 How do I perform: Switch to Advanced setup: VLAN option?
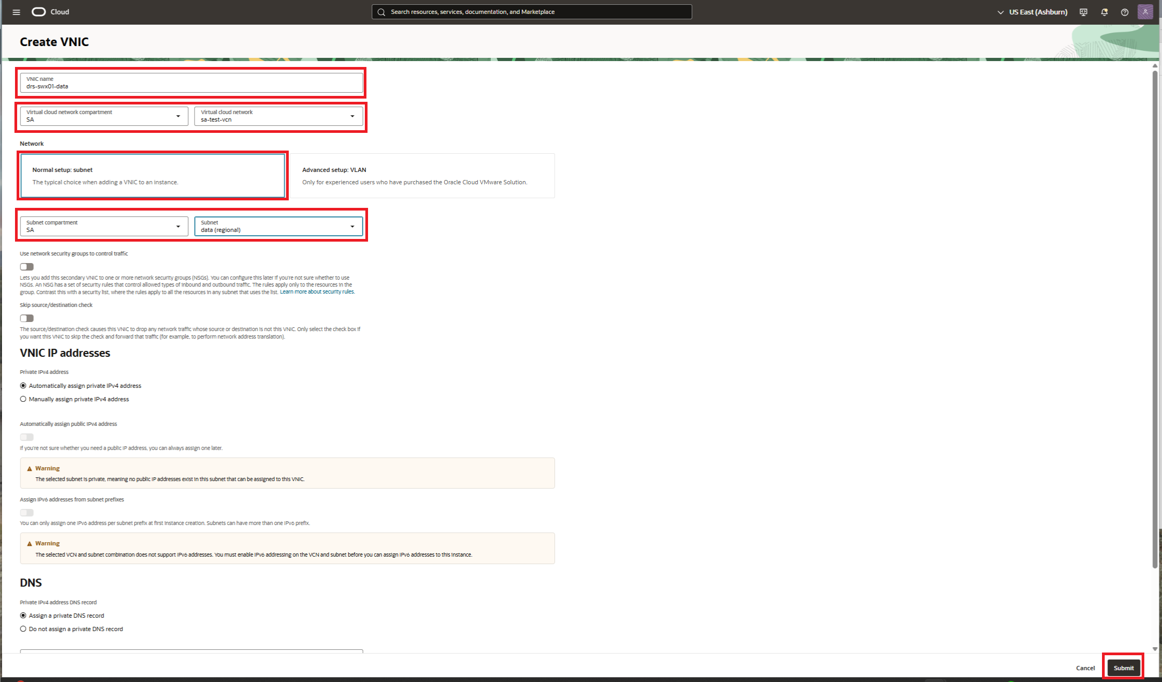tap(421, 176)
